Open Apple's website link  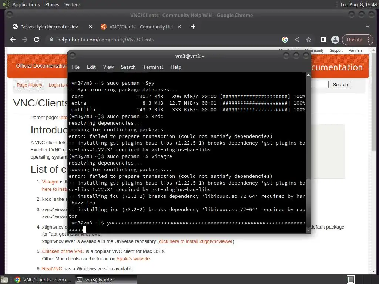pos(133,258)
